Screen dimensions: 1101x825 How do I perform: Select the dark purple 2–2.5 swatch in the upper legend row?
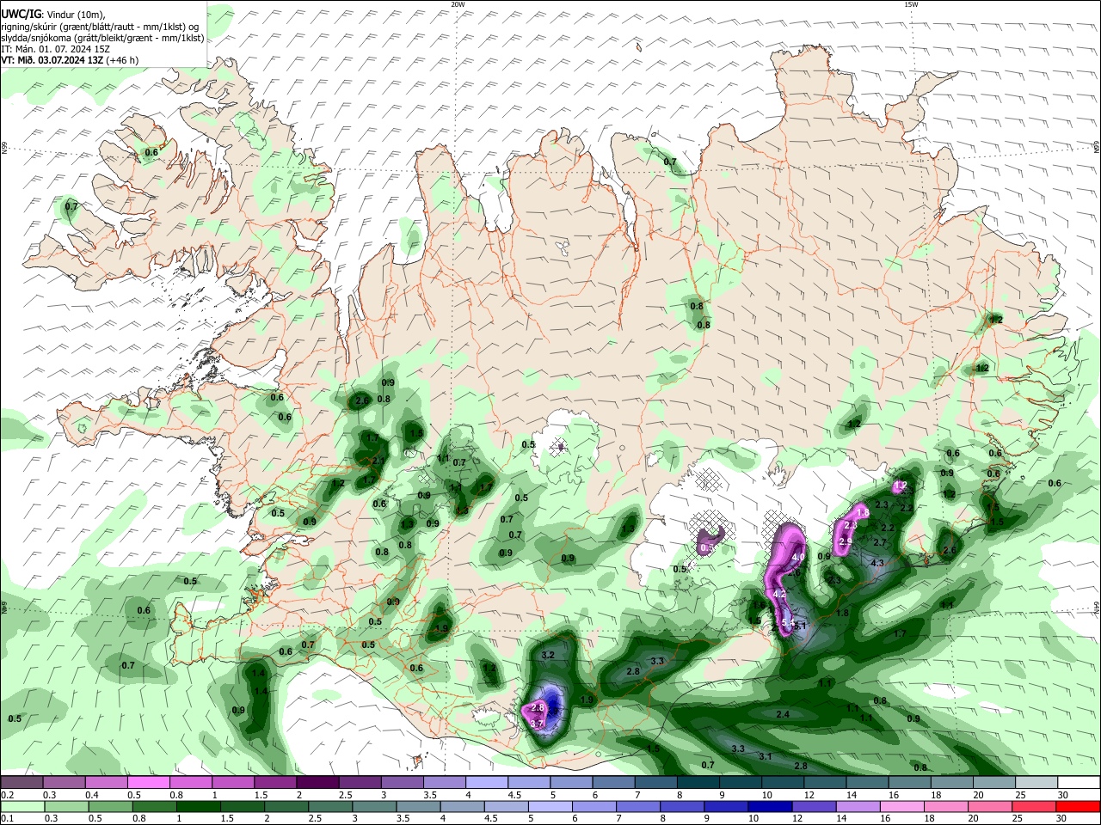point(317,782)
